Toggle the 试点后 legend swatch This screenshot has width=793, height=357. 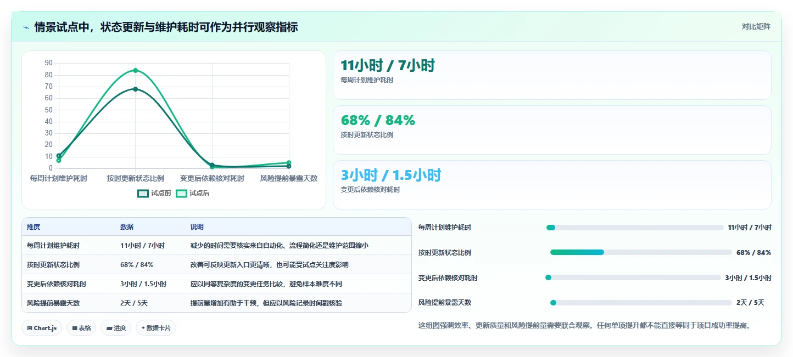coord(182,193)
